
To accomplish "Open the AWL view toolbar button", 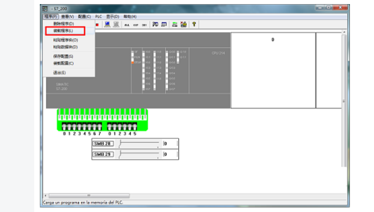I will (x=127, y=25).
